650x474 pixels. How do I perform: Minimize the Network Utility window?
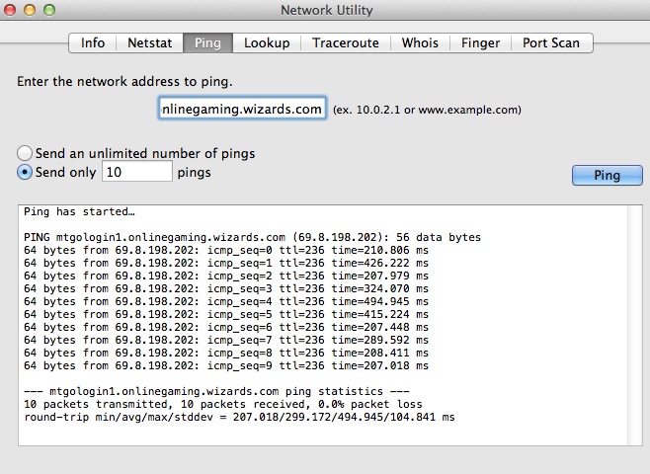(x=32, y=11)
